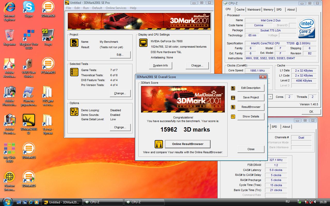Click the Project section document icon
The width and height of the screenshot is (330, 206).
(74, 43)
